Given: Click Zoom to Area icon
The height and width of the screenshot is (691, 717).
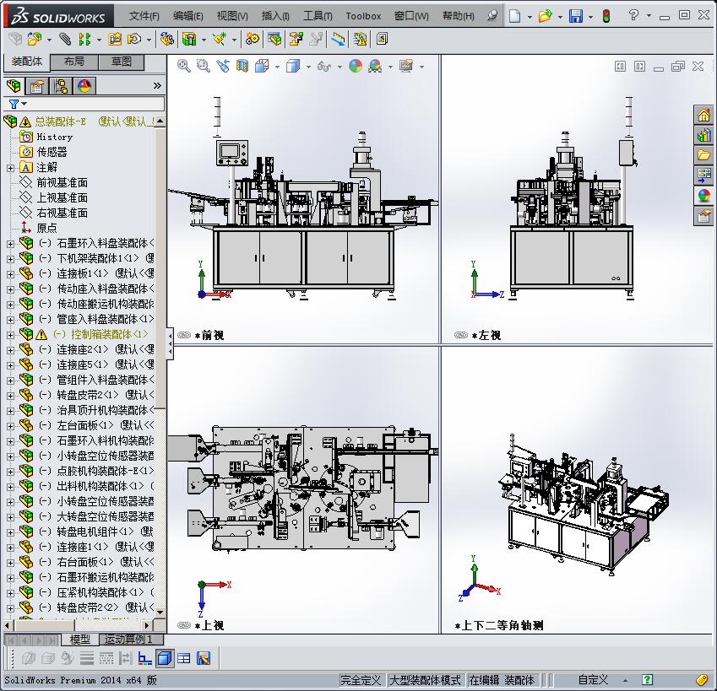Looking at the screenshot, I should click(x=203, y=66).
